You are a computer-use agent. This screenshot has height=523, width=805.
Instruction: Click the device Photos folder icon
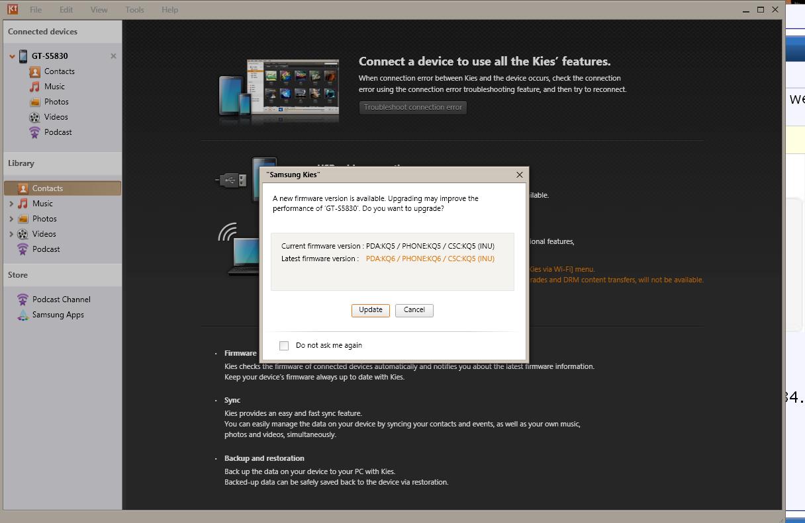tap(34, 102)
